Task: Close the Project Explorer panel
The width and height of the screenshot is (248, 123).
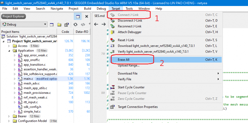Action: (x=87, y=17)
